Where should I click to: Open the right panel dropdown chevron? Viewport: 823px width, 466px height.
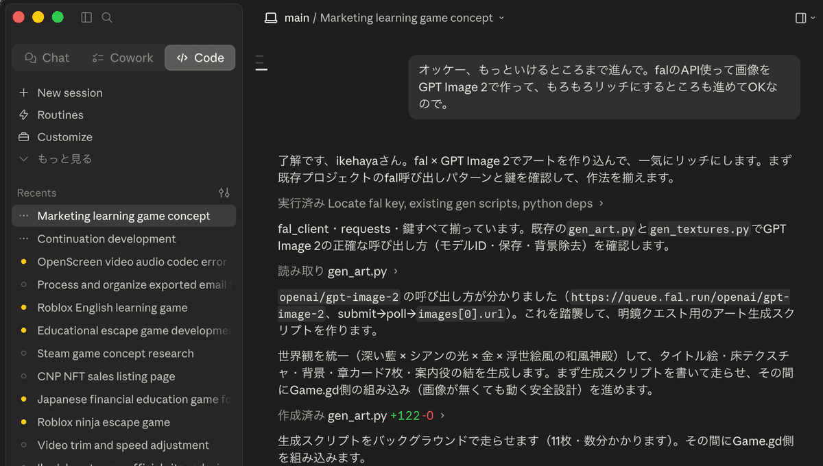pyautogui.click(x=813, y=18)
